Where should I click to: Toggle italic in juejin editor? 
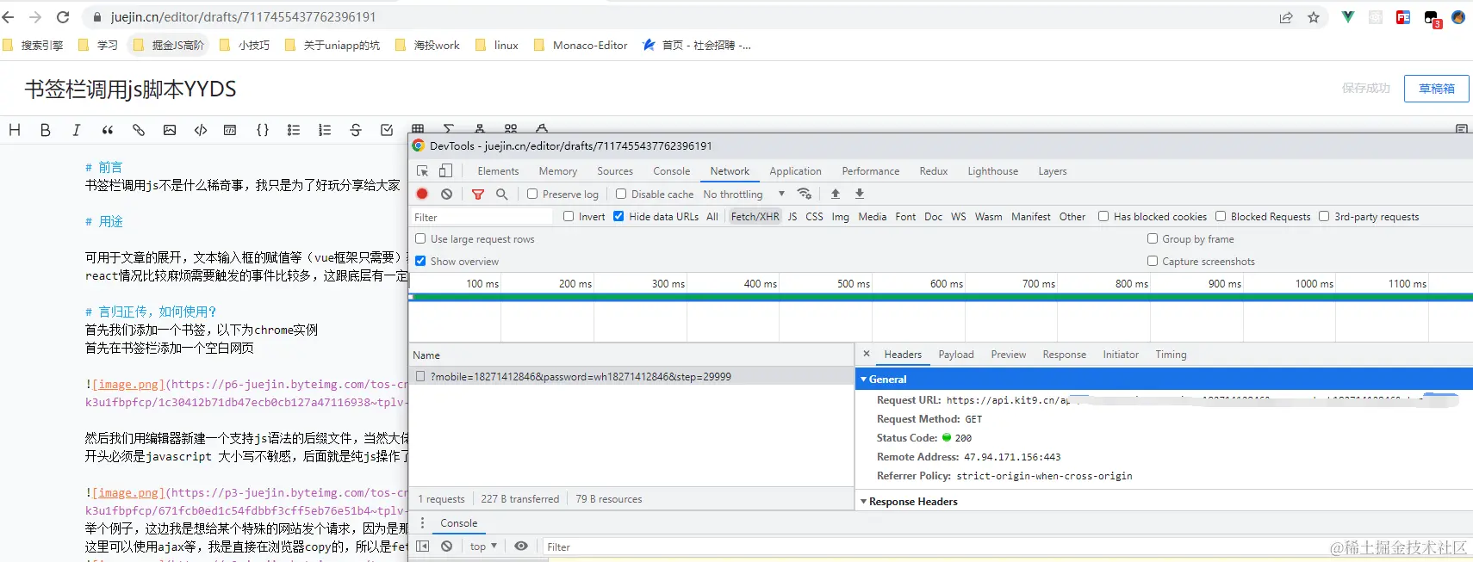coord(77,130)
